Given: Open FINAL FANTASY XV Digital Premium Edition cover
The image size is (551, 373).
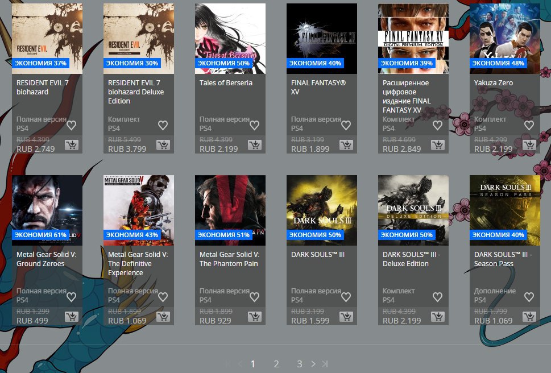Looking at the screenshot, I should click(413, 39).
